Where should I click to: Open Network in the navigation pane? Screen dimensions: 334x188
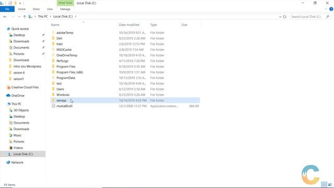click(17, 162)
